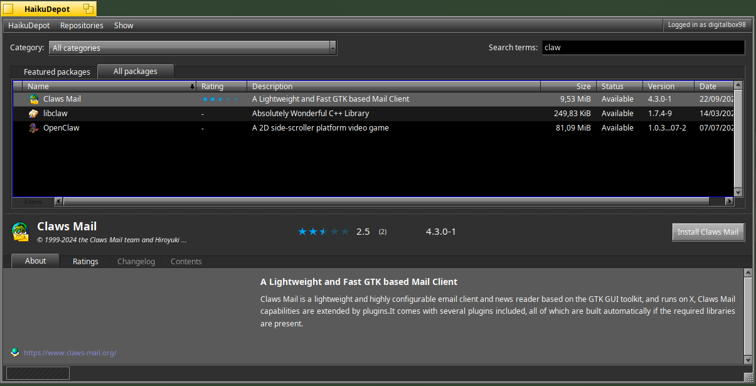Screen dimensions: 756x386
Task: Click the HaikuDepot window close box in title tab
Action: (8, 9)
